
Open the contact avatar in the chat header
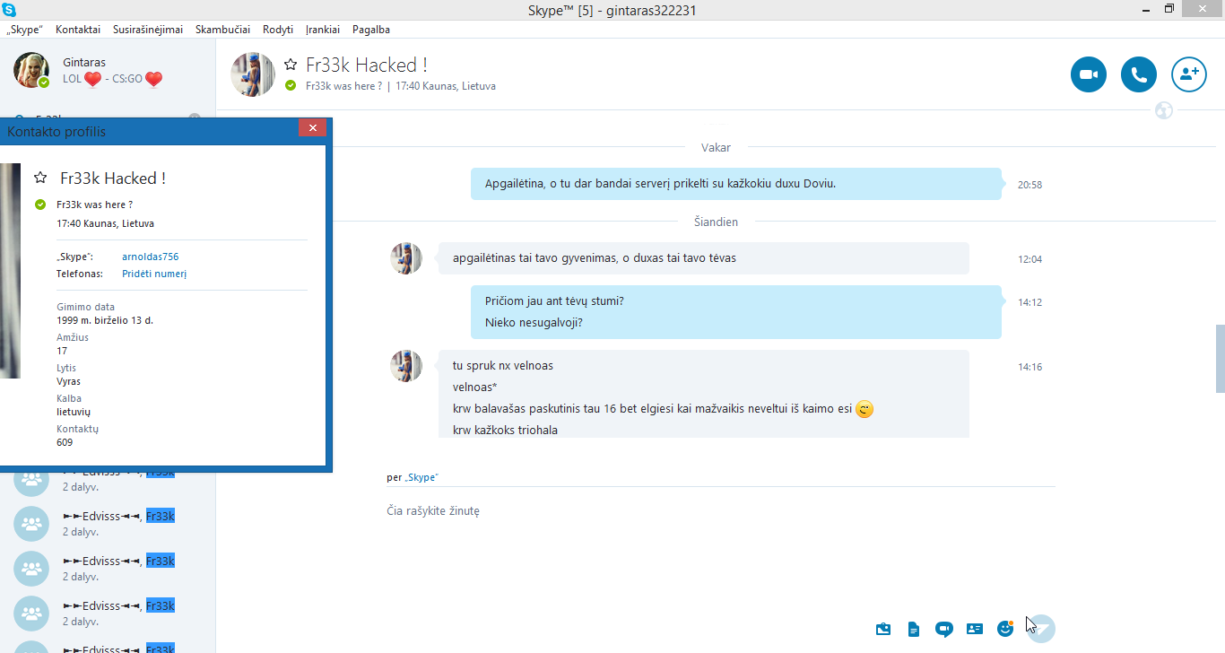(253, 74)
